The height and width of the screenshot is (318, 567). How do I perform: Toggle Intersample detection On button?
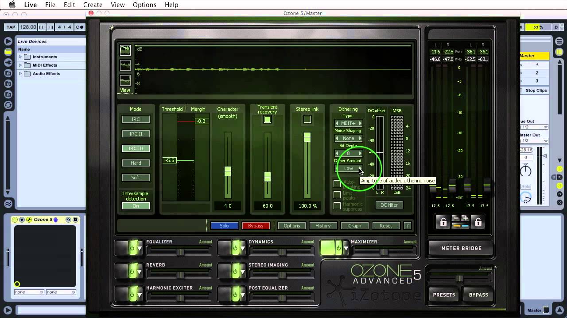(136, 206)
